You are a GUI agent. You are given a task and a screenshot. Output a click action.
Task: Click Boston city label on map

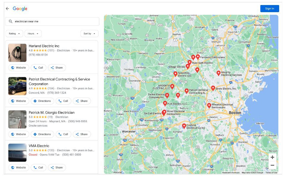[235, 113]
